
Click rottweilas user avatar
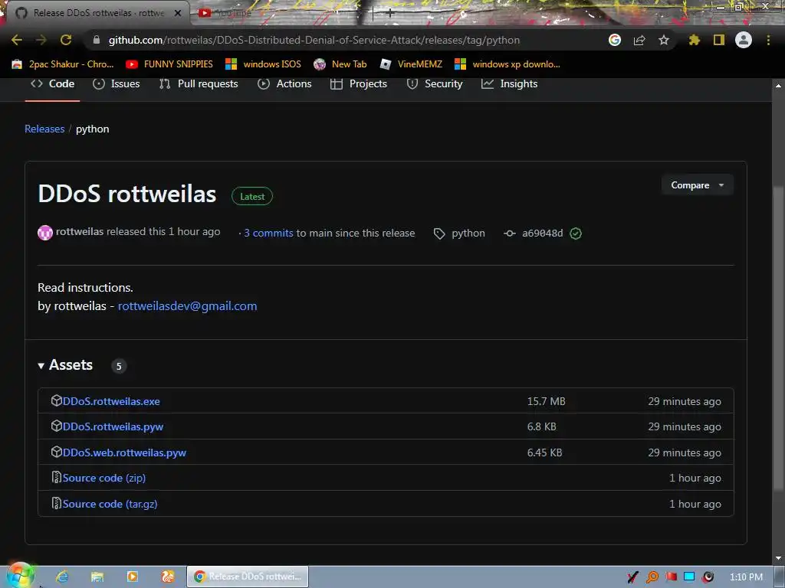tap(45, 233)
